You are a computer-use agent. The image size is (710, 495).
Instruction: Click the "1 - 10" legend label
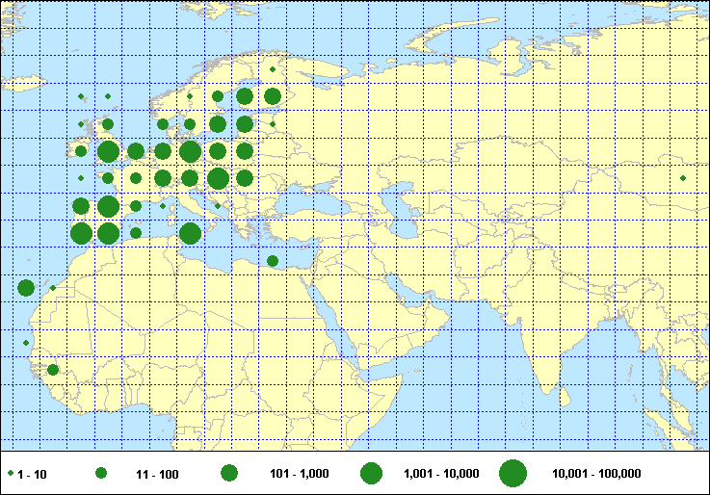[34, 474]
